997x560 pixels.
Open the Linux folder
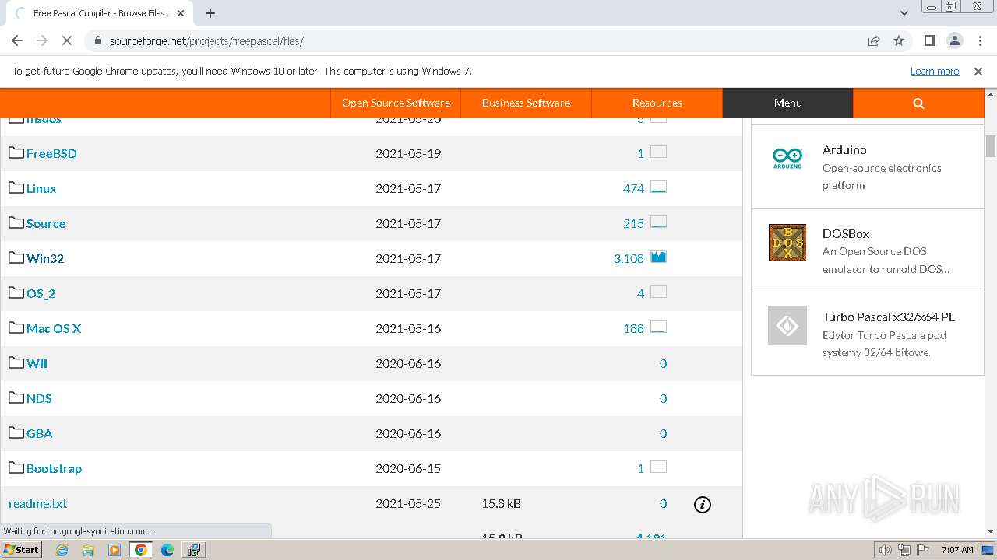41,188
